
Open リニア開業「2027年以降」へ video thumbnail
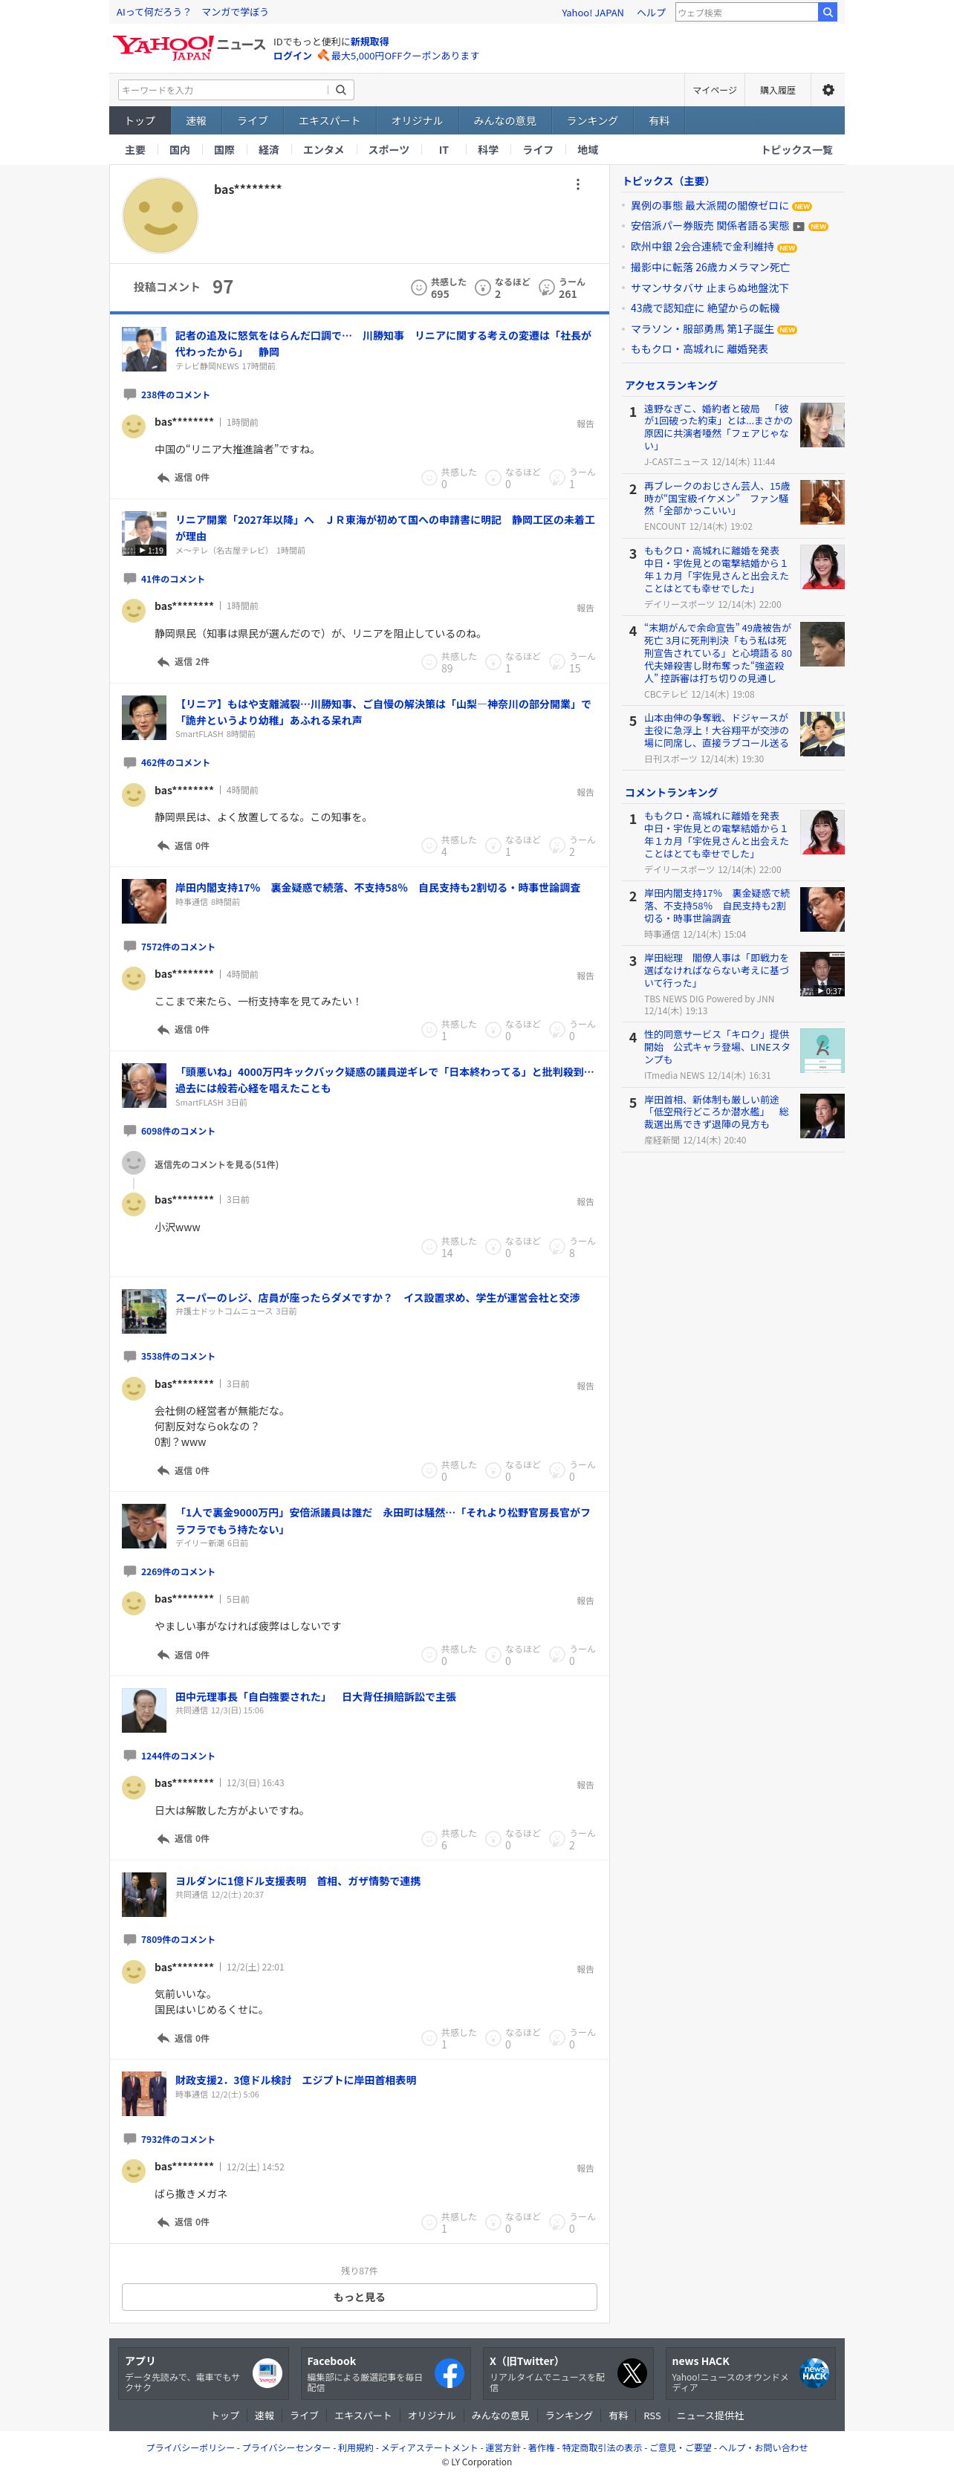(x=144, y=533)
